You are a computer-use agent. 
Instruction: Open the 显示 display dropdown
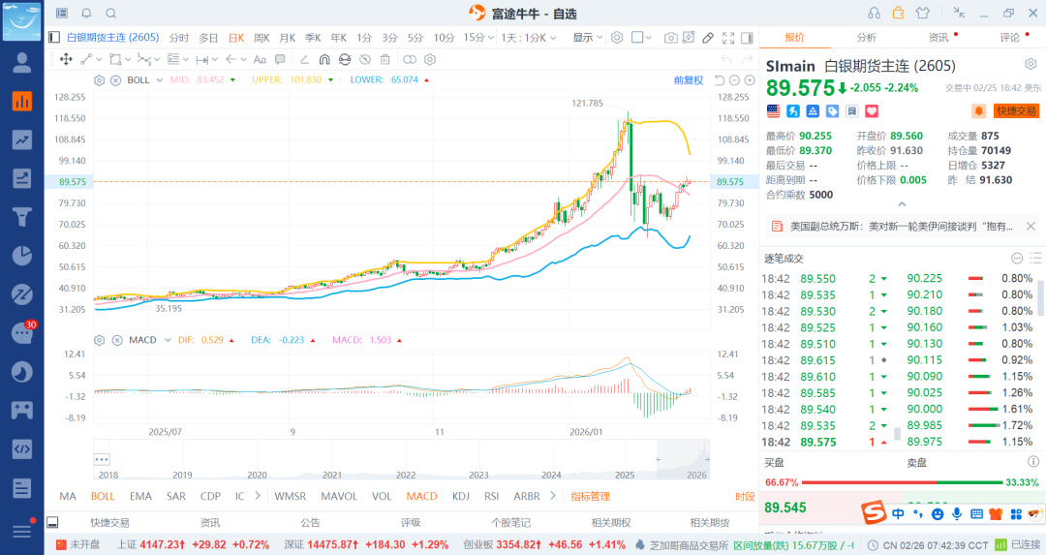pos(588,38)
